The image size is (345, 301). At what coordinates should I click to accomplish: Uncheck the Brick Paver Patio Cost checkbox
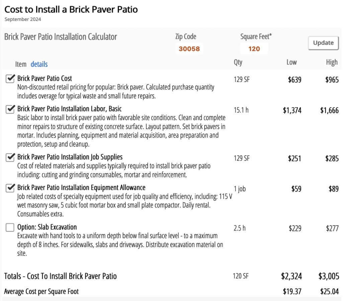click(x=10, y=79)
